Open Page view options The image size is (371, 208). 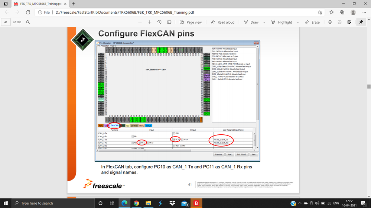191,22
